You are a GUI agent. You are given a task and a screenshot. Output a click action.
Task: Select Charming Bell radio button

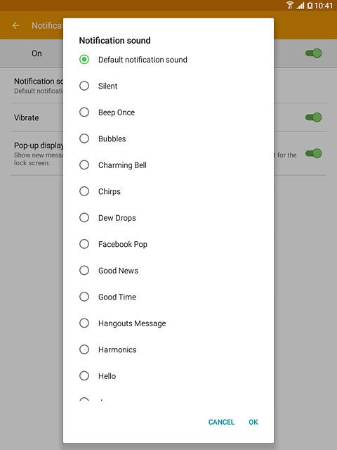pos(84,165)
